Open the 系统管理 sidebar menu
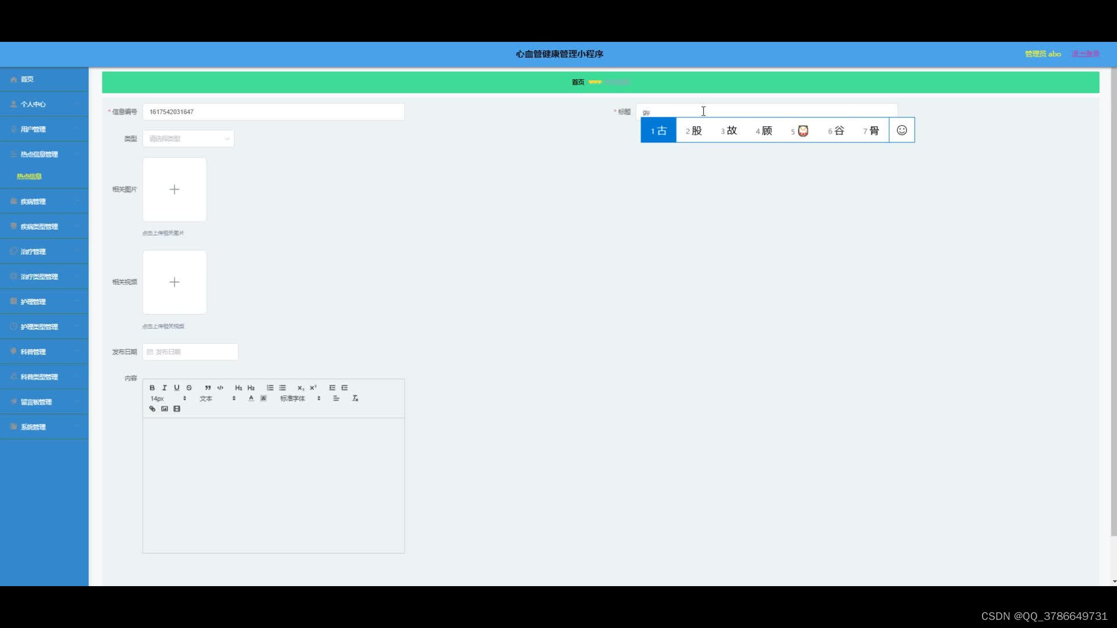Screen dimensions: 1117x628 (44, 426)
